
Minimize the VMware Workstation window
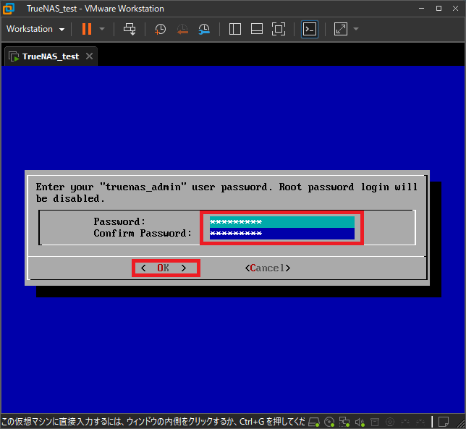pyautogui.click(x=421, y=8)
